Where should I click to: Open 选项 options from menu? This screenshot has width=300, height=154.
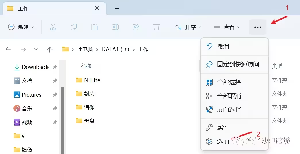point(235,141)
